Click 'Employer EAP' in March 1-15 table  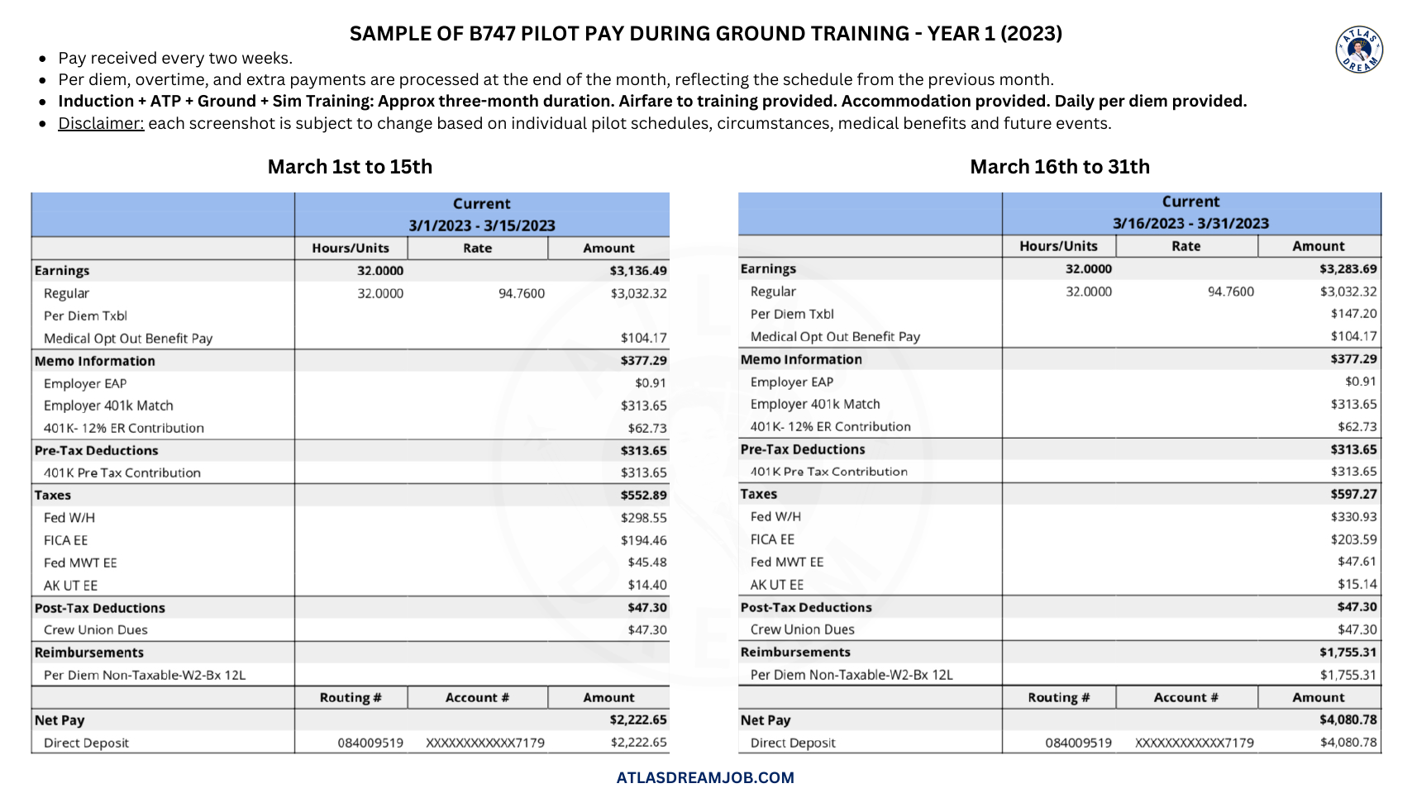[x=85, y=383]
